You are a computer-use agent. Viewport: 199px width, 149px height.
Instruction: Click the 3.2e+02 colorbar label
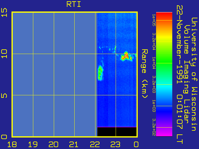pyautogui.click(x=154, y=127)
